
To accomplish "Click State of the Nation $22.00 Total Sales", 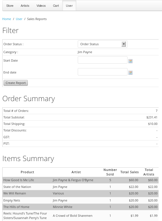I will (x=133, y=187).
